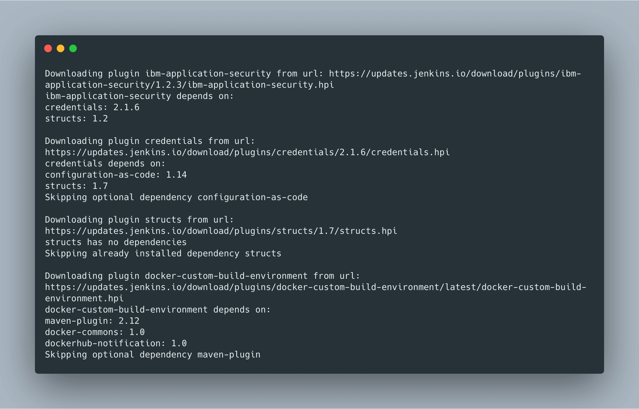Click "Skipping optional dependency maven-plugin" line
This screenshot has height=409, width=639.
tap(153, 355)
